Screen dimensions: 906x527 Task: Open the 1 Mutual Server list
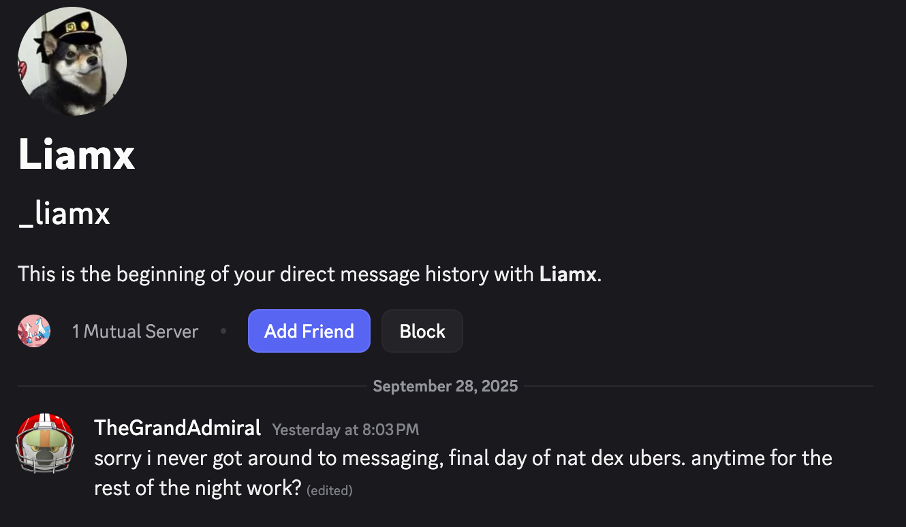135,332
